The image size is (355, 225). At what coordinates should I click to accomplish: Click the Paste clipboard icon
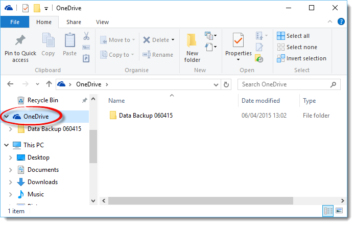click(70, 40)
